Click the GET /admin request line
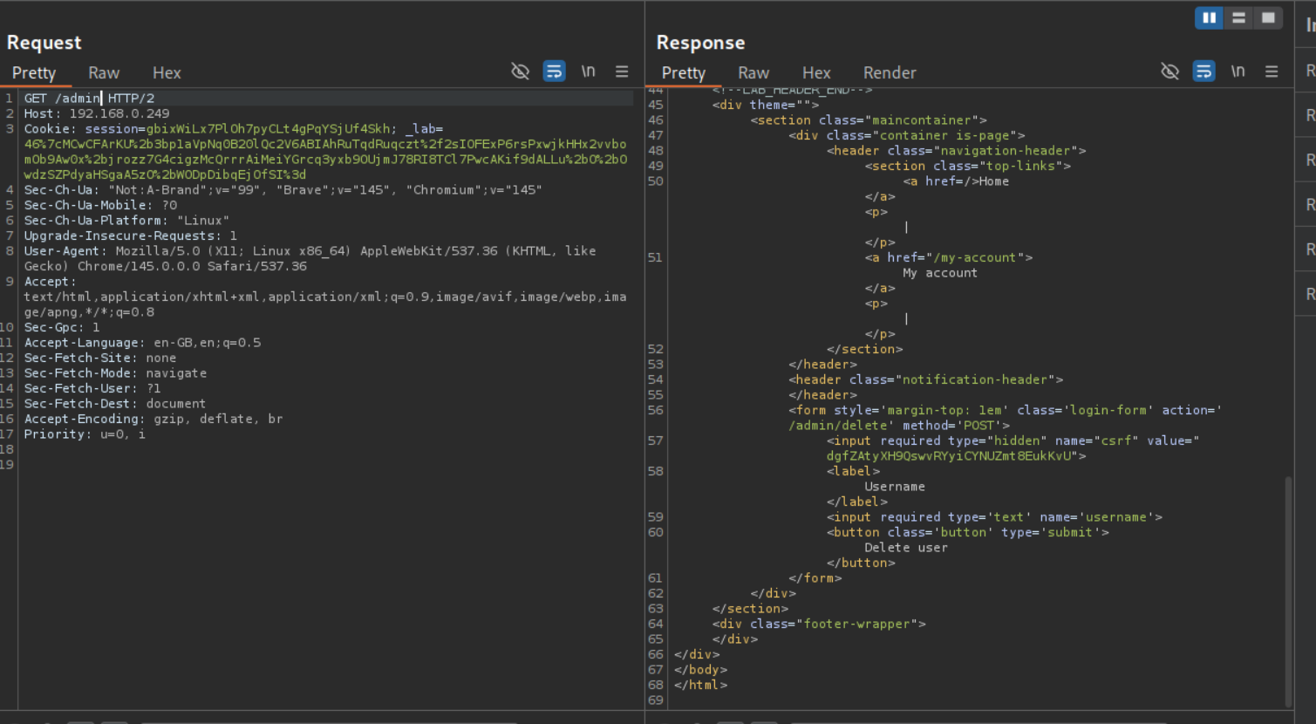Image resolution: width=1316 pixels, height=724 pixels. (x=89, y=99)
